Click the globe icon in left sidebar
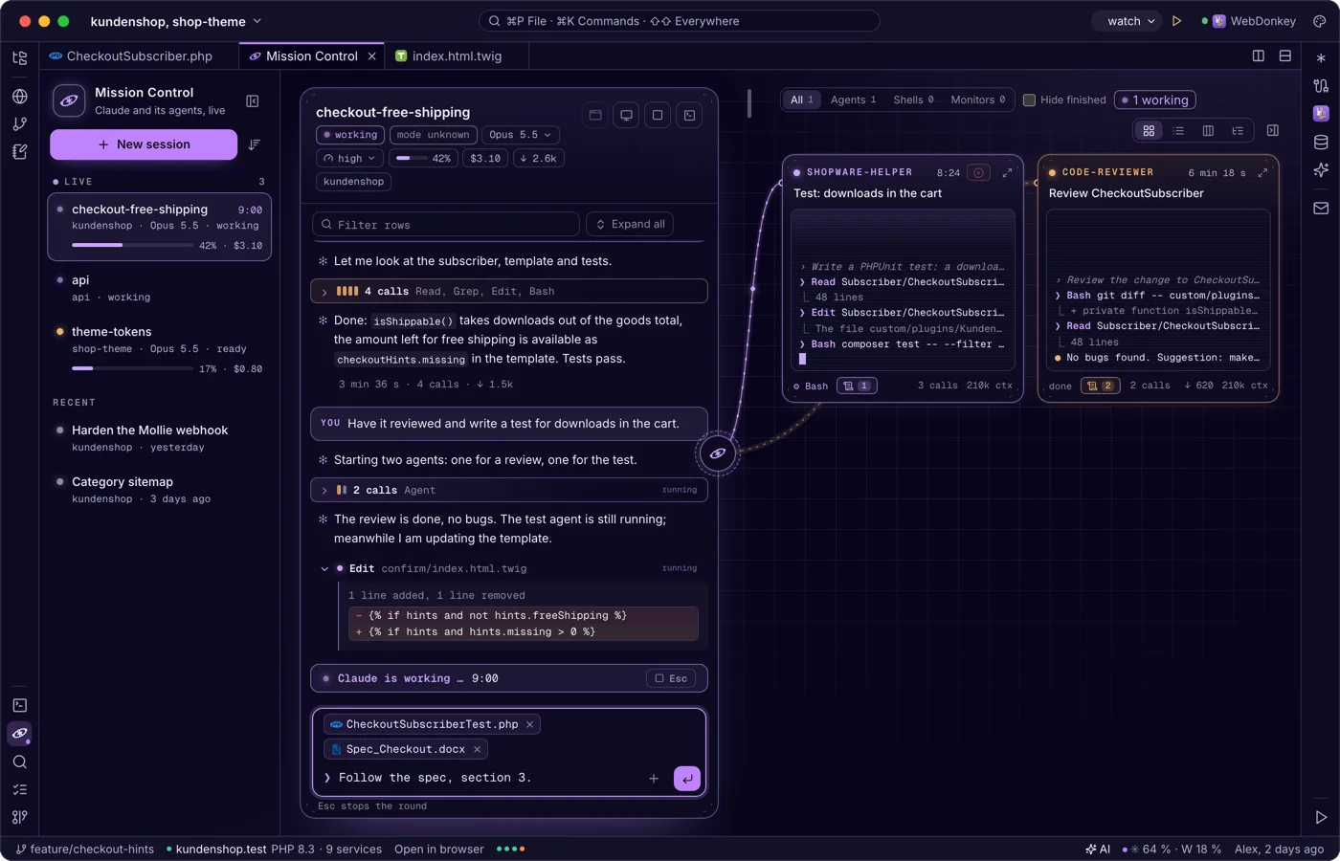Viewport: 1340px width, 861px height. [20, 97]
